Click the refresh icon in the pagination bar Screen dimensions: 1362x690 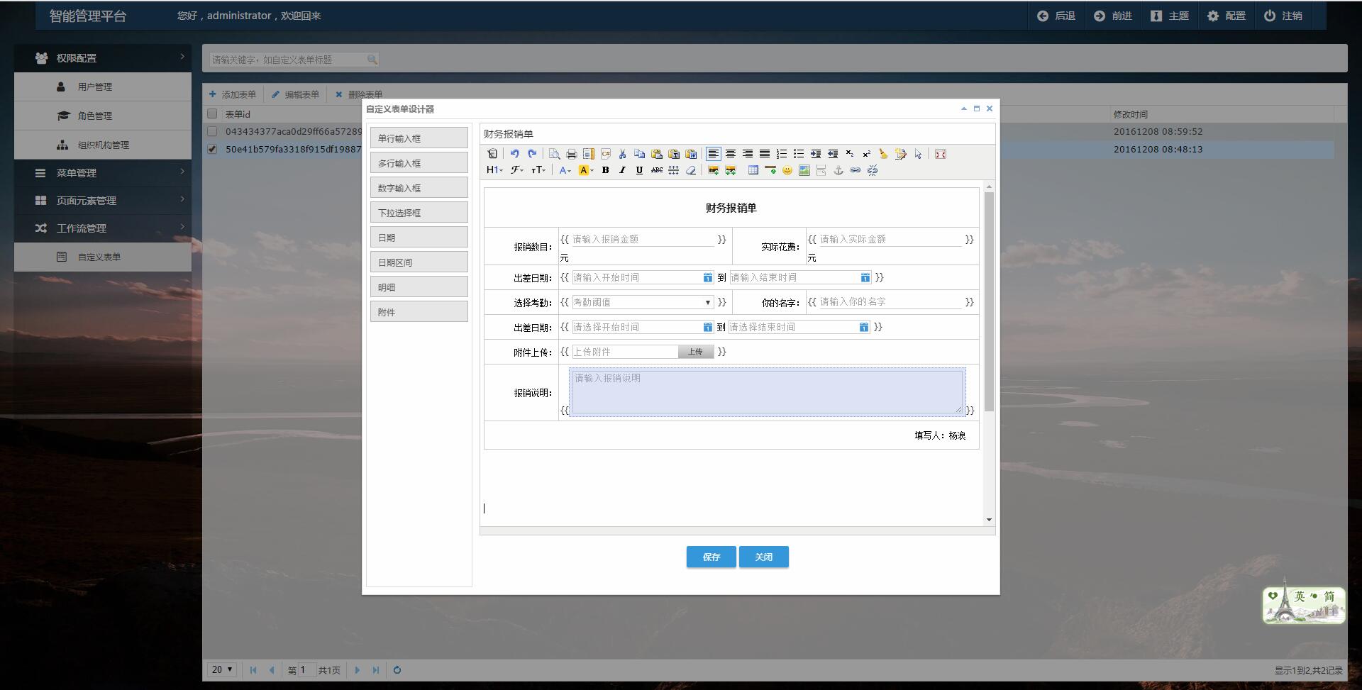tap(397, 670)
